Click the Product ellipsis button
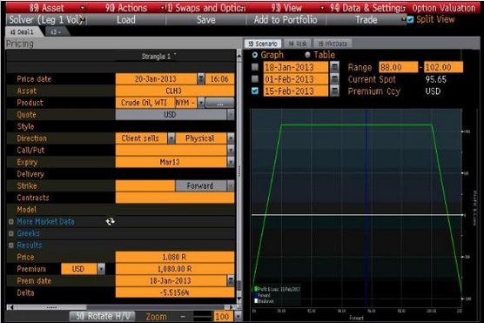 click(219, 103)
